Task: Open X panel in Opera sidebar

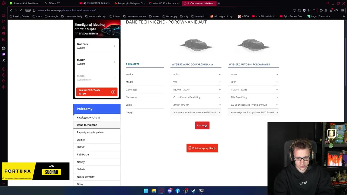Action: click(4, 60)
